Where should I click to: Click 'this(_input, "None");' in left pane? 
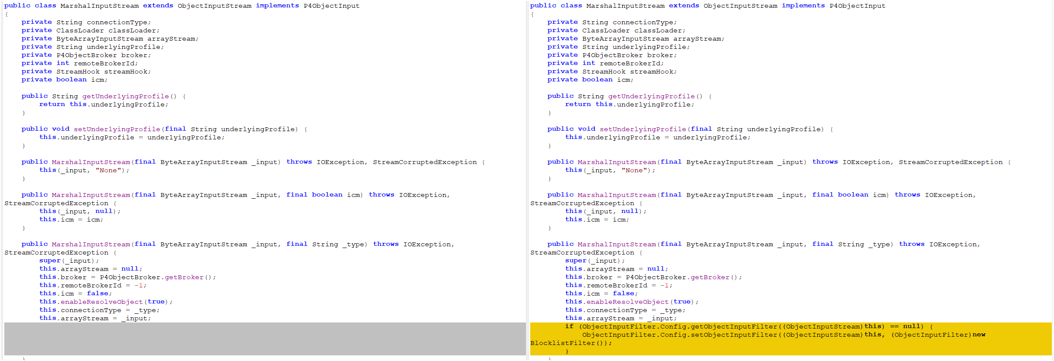pos(84,170)
